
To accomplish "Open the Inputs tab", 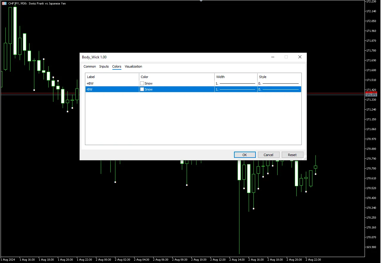I will pyautogui.click(x=104, y=66).
